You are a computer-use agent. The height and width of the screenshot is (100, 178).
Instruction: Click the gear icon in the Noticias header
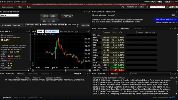point(173,74)
